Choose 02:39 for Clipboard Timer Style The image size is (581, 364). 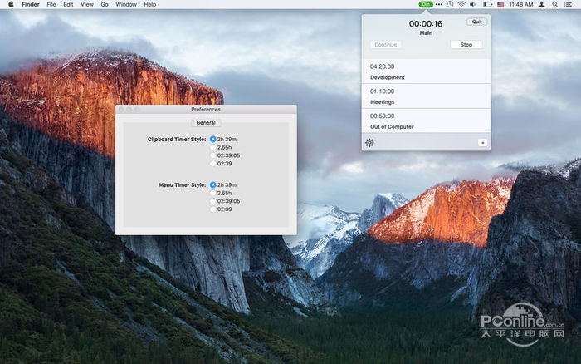(x=213, y=163)
